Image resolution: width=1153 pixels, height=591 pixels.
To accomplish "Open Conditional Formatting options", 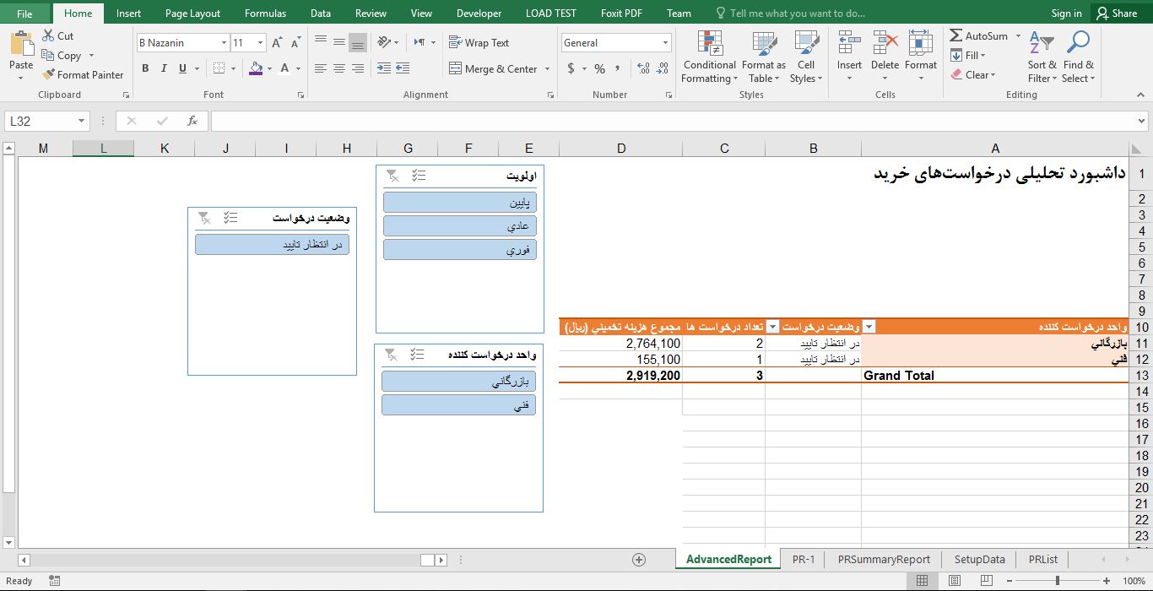I will click(x=708, y=56).
